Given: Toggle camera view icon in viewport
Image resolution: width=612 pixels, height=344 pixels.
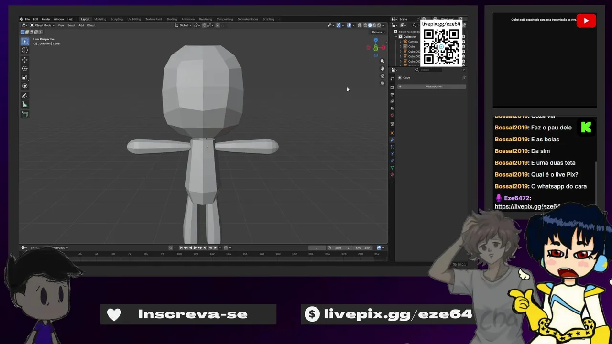Looking at the screenshot, I should coord(382,76).
